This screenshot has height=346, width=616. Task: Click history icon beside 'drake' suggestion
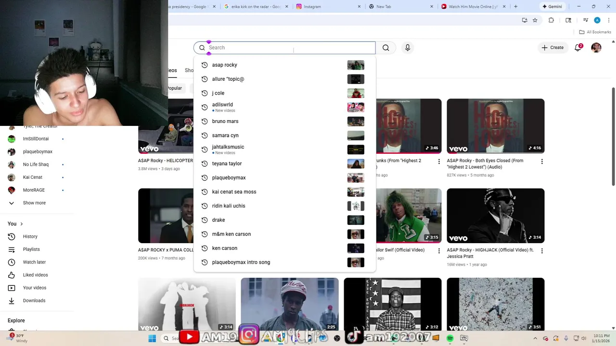[205, 220]
